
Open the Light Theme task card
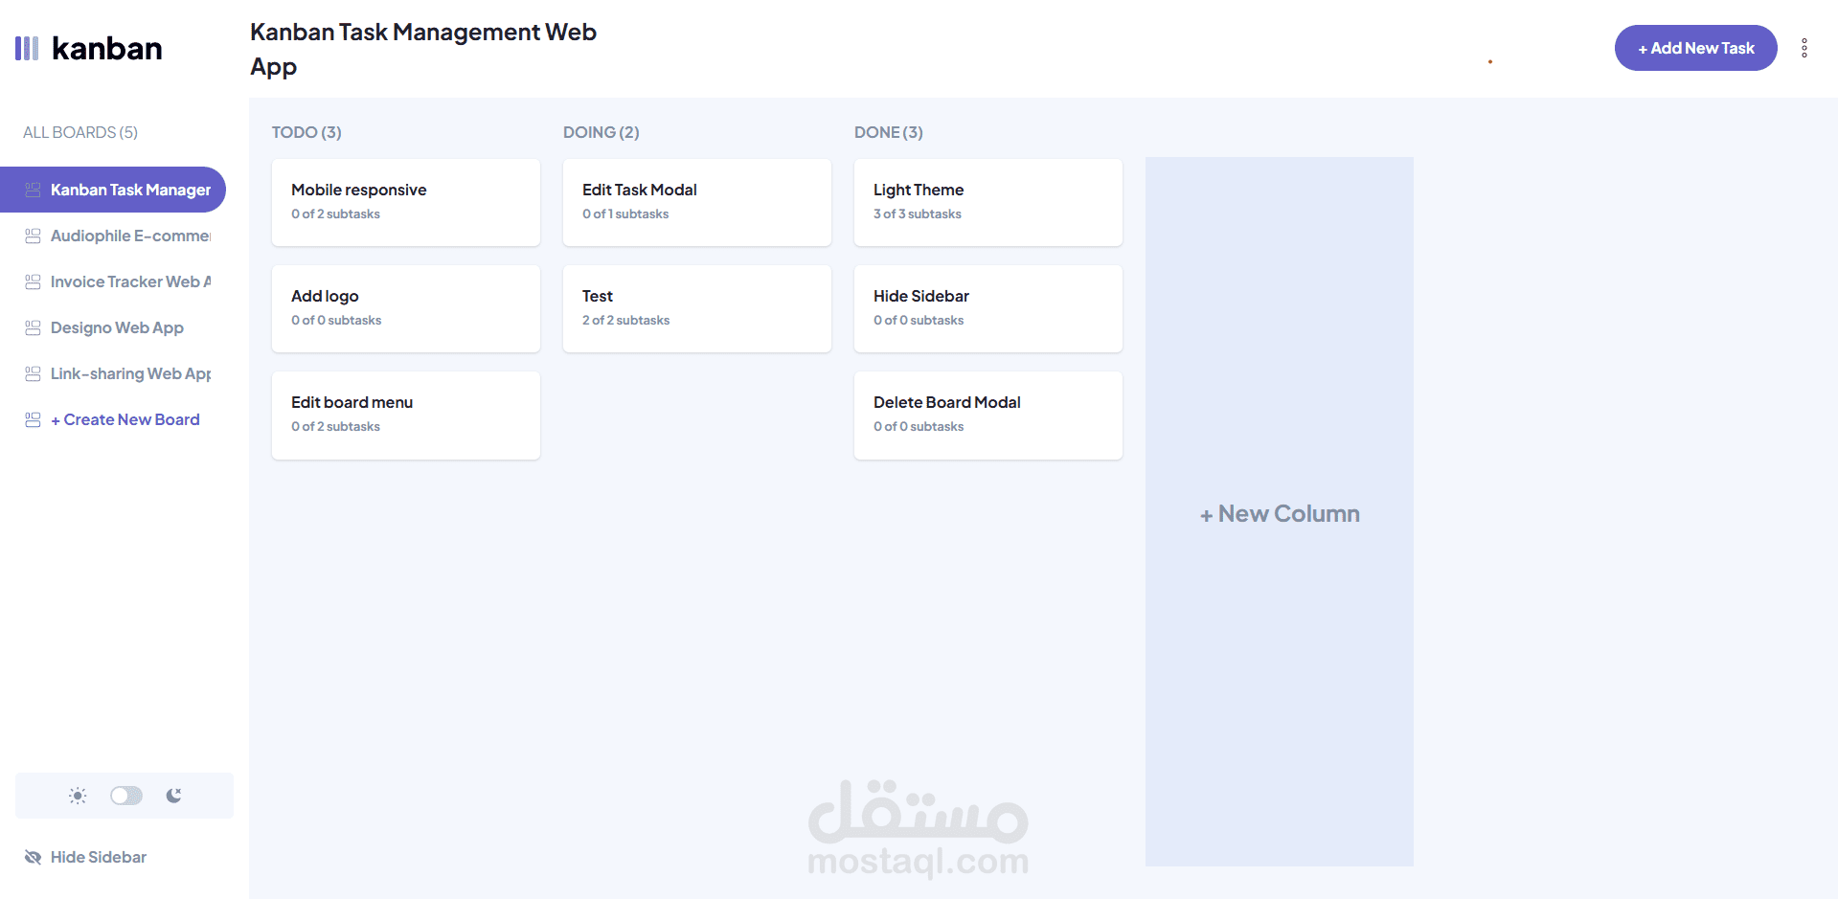point(988,202)
